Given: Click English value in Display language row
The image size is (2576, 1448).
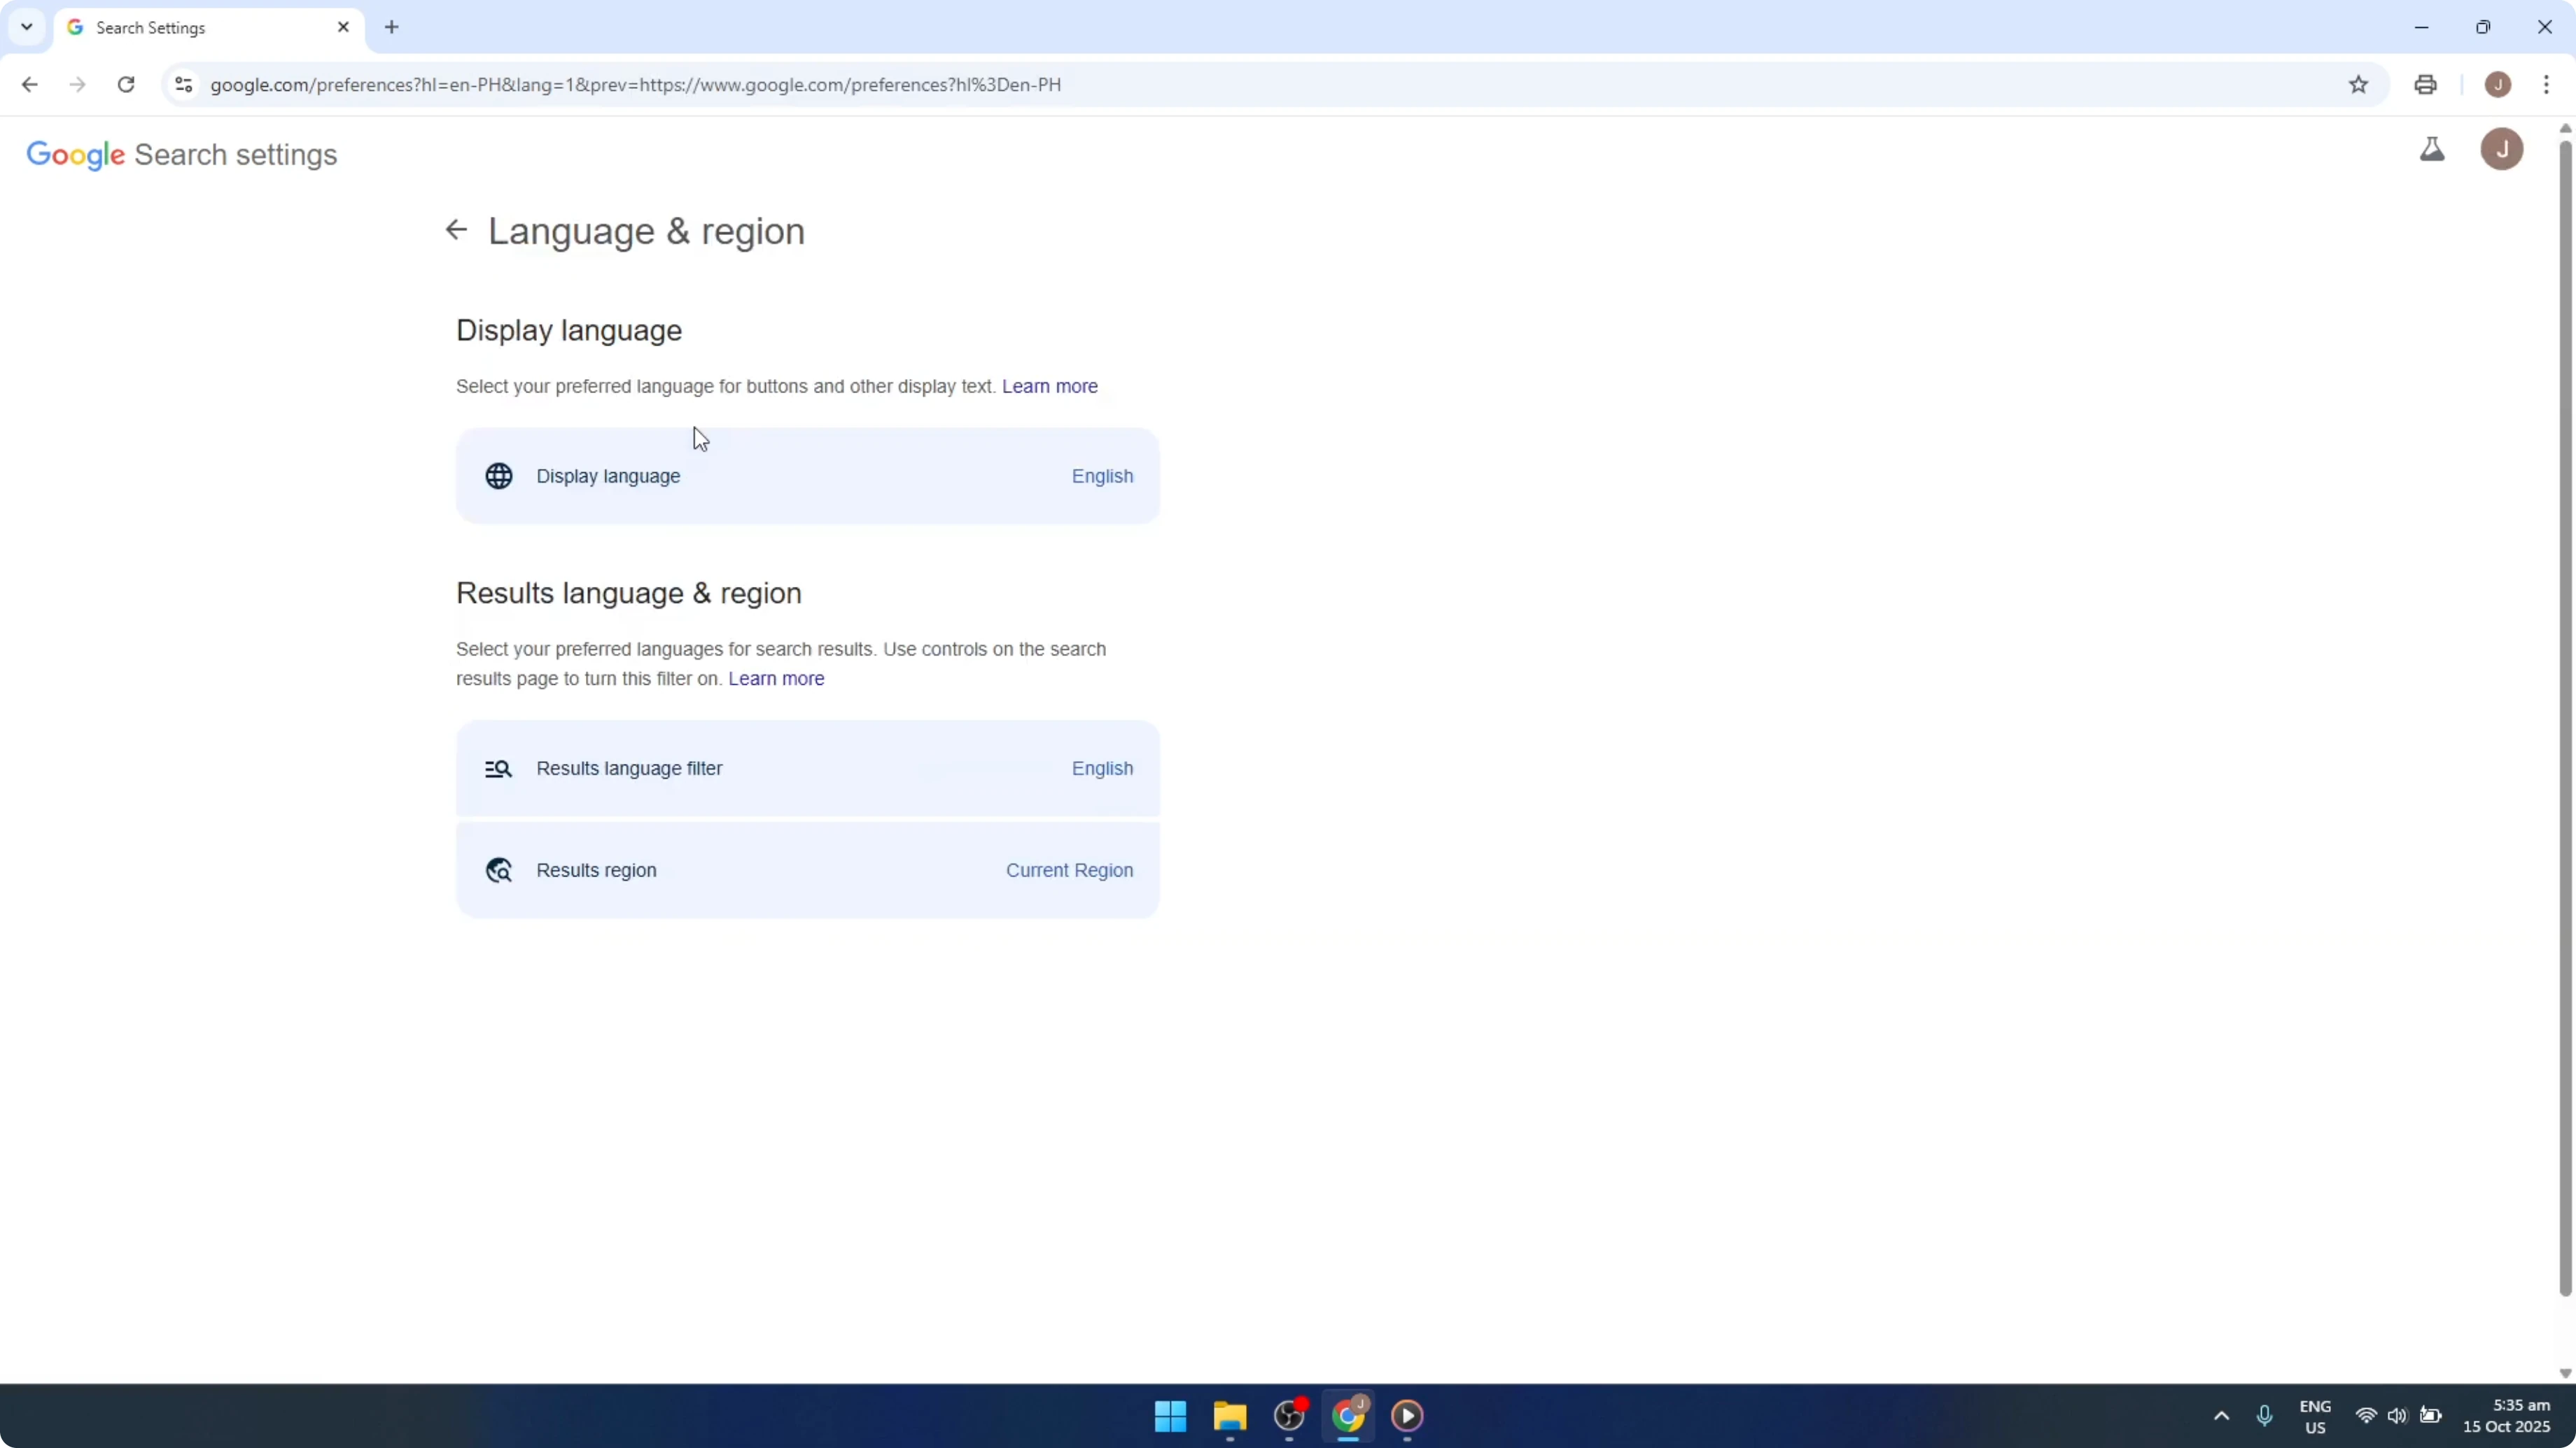Looking at the screenshot, I should tap(1102, 476).
